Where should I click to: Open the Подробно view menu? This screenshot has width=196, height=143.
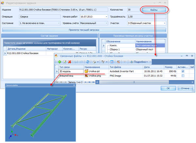tap(139, 62)
